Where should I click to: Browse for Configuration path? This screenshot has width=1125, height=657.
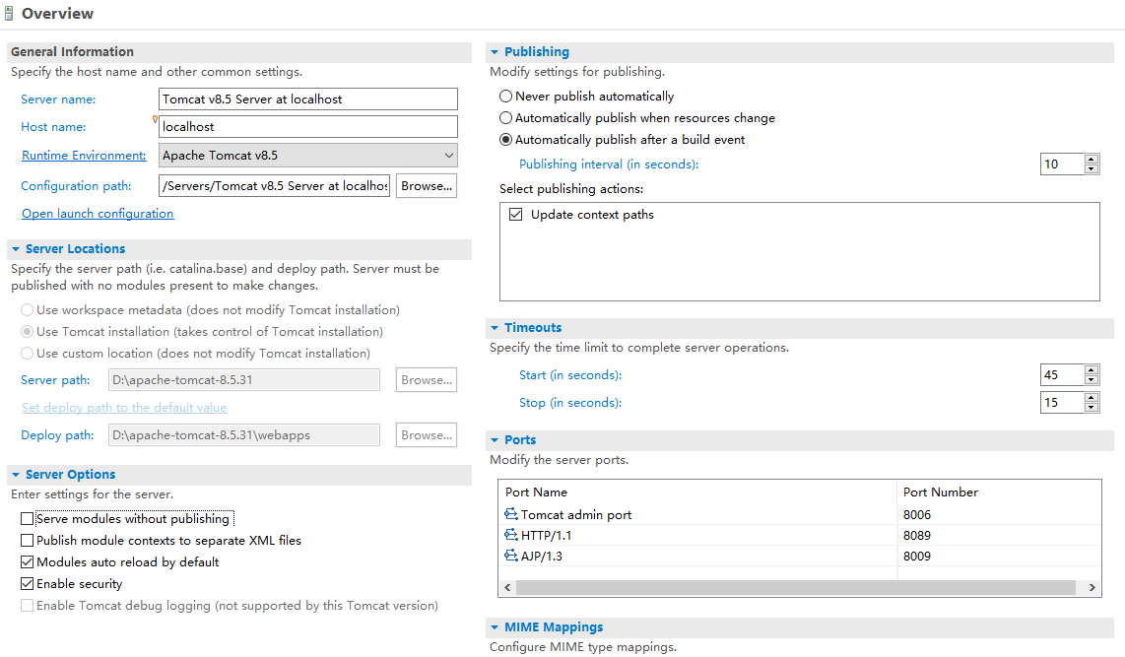427,186
